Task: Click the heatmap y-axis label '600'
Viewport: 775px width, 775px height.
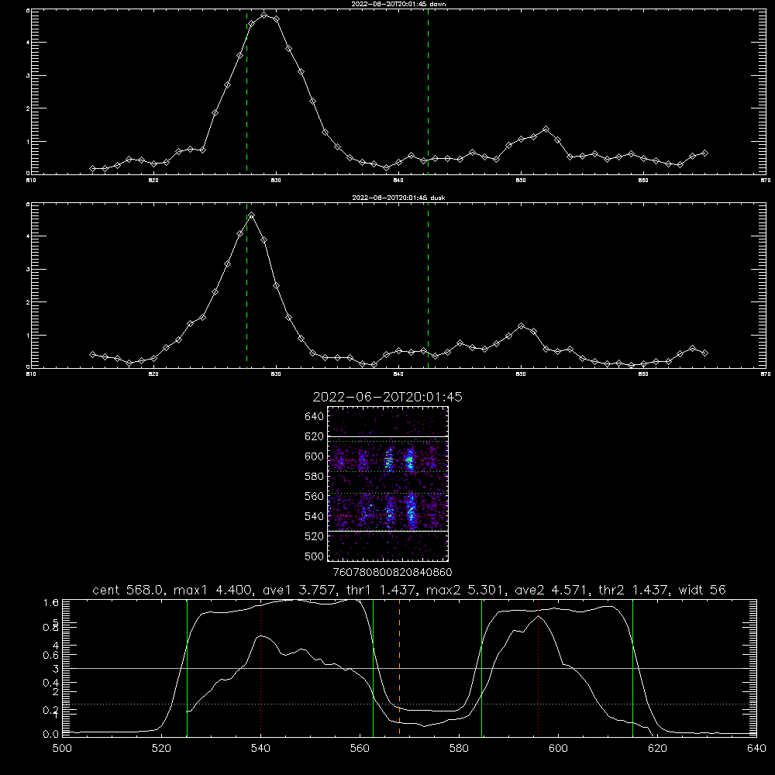Action: (314, 456)
